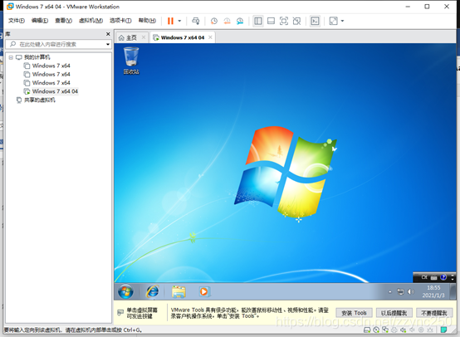Viewport: 460px width, 337px height.
Task: Close the Windows 7 x64 04 tab
Action: (210, 37)
